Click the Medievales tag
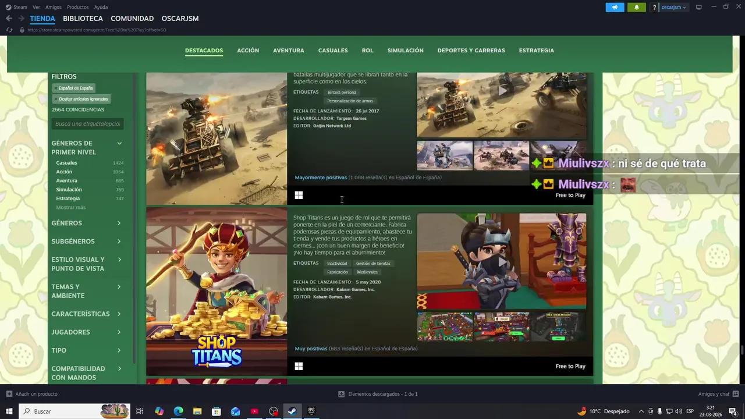 point(367,272)
